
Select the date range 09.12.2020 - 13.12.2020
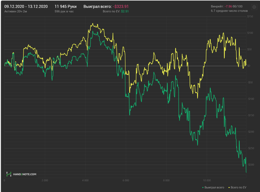pos(26,6)
